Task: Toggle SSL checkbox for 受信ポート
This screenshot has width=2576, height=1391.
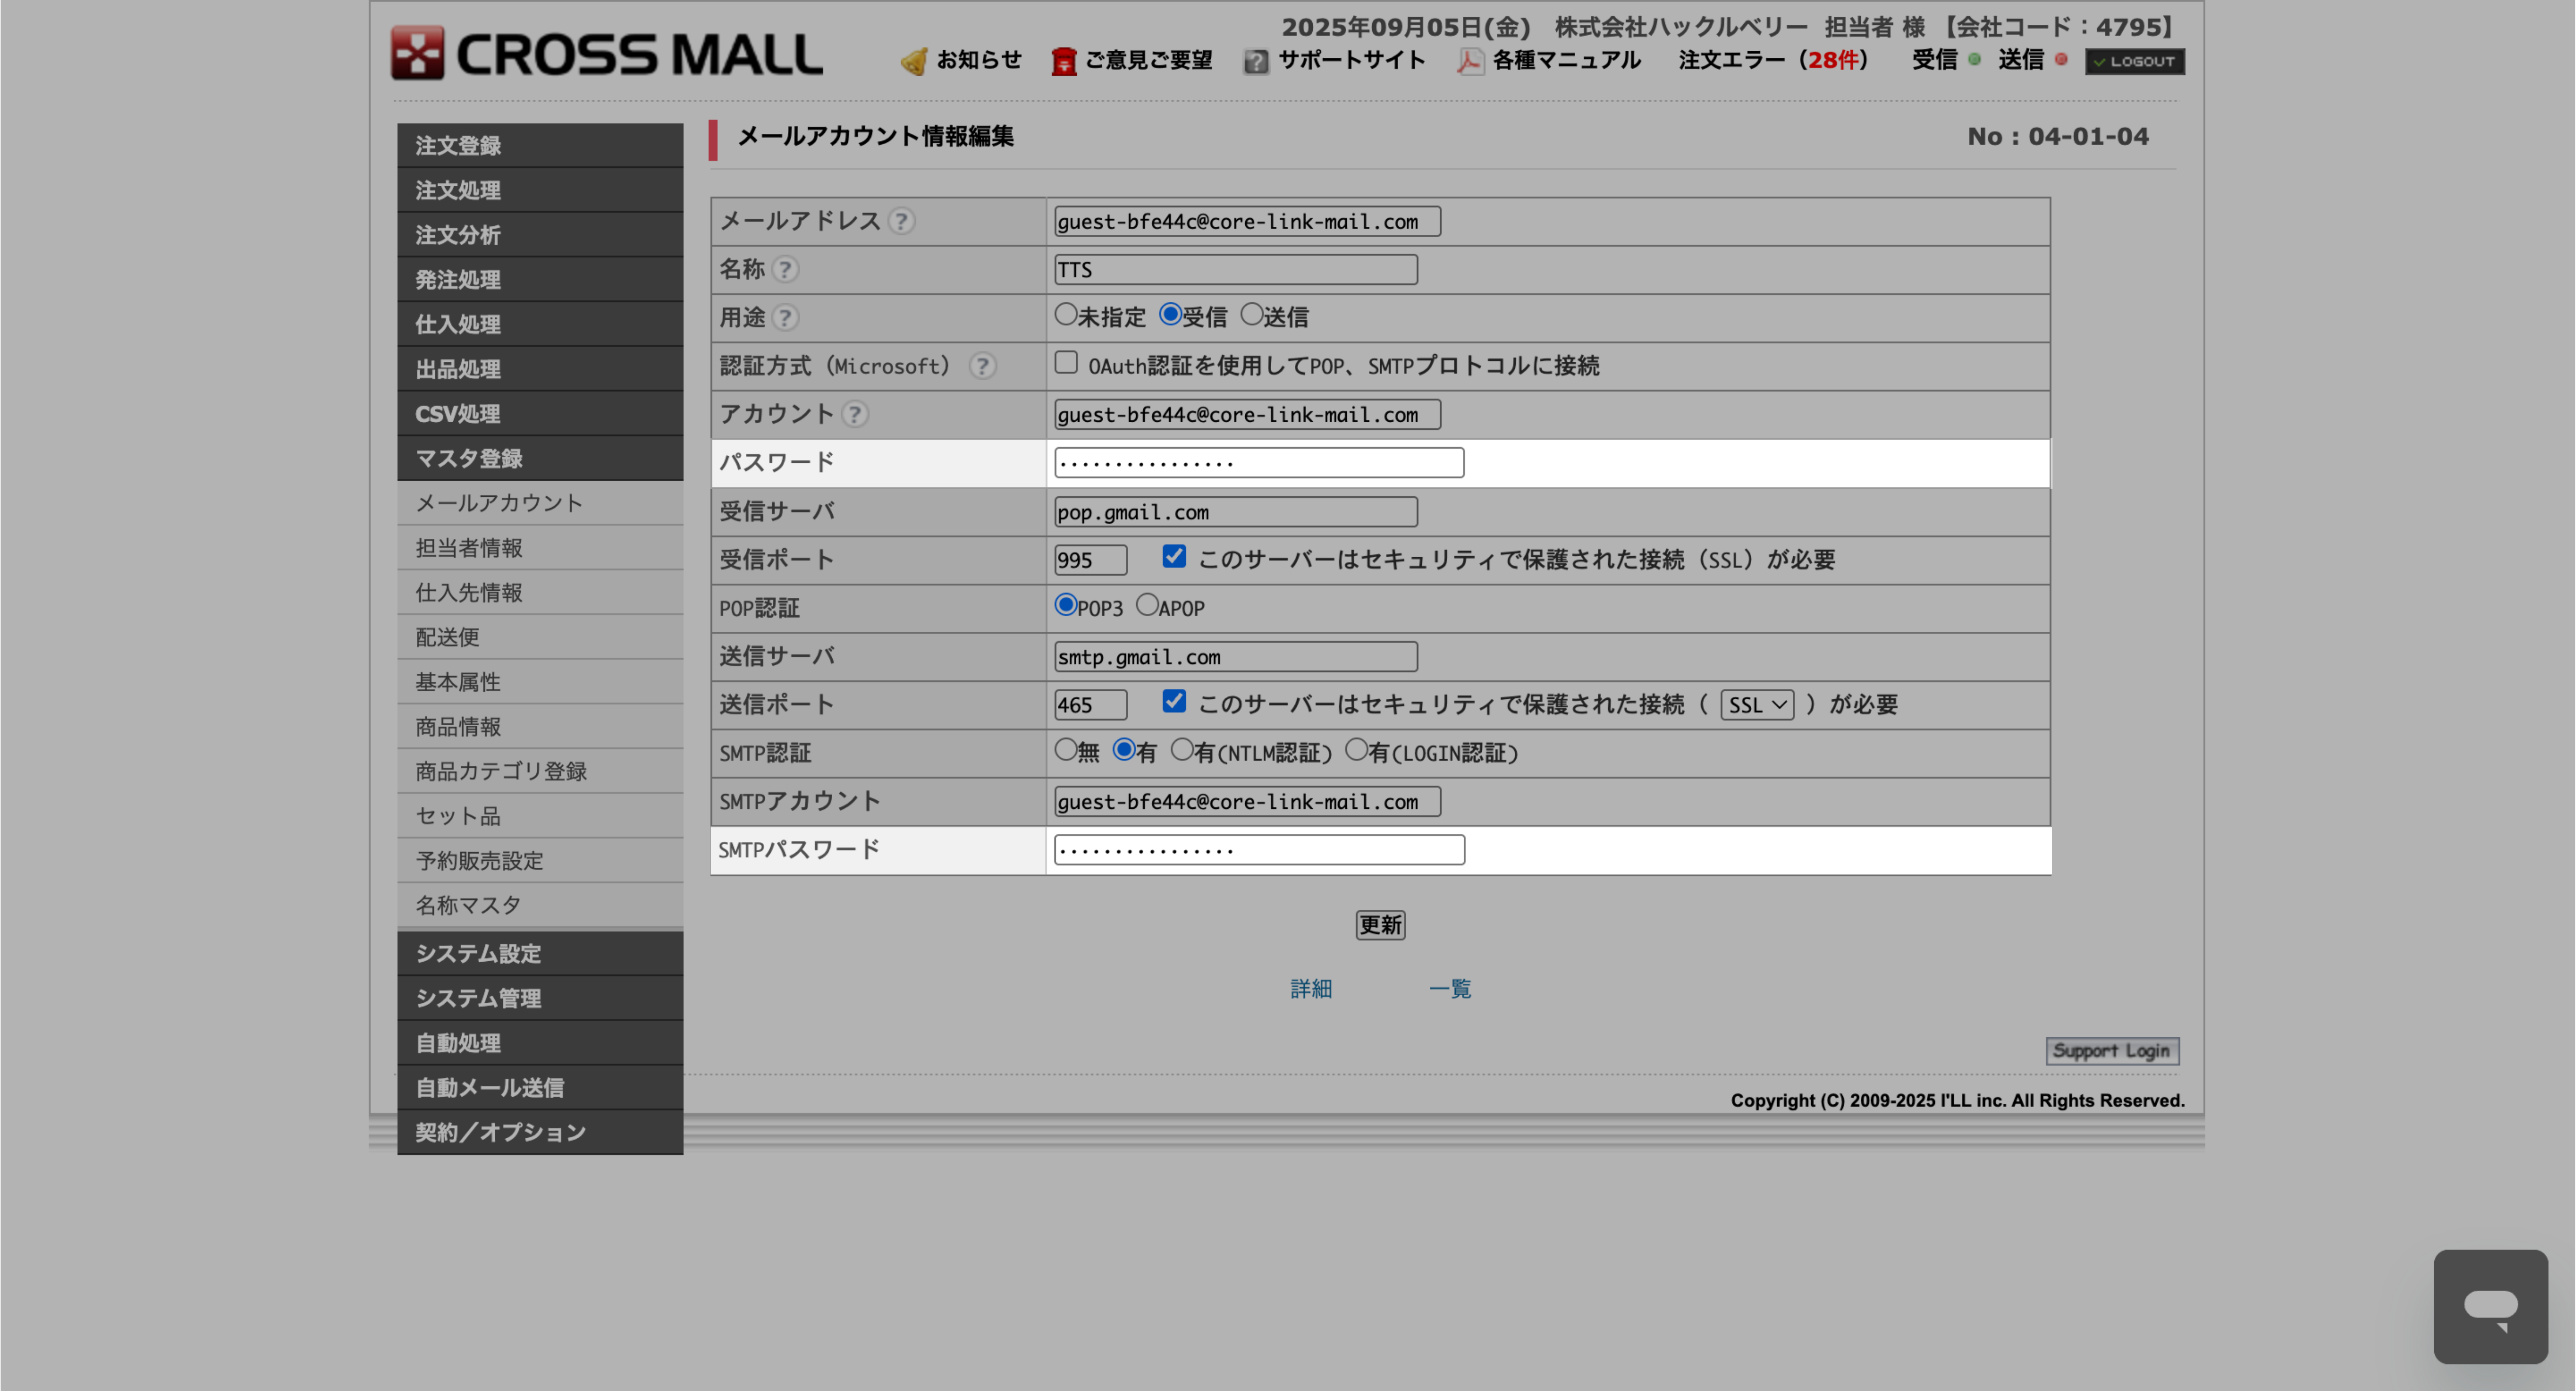Action: click(1174, 557)
